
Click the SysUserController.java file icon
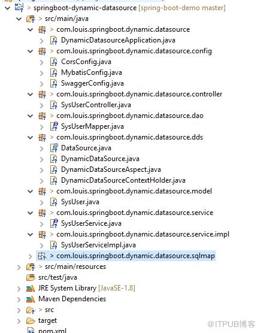click(x=54, y=105)
